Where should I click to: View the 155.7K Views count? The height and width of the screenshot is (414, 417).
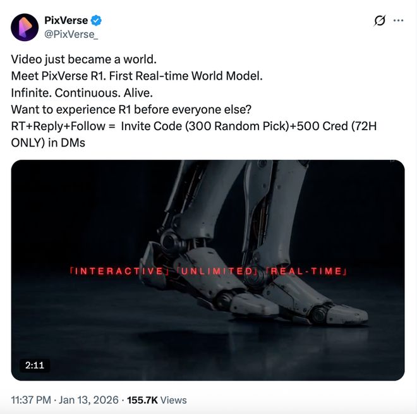(x=157, y=399)
